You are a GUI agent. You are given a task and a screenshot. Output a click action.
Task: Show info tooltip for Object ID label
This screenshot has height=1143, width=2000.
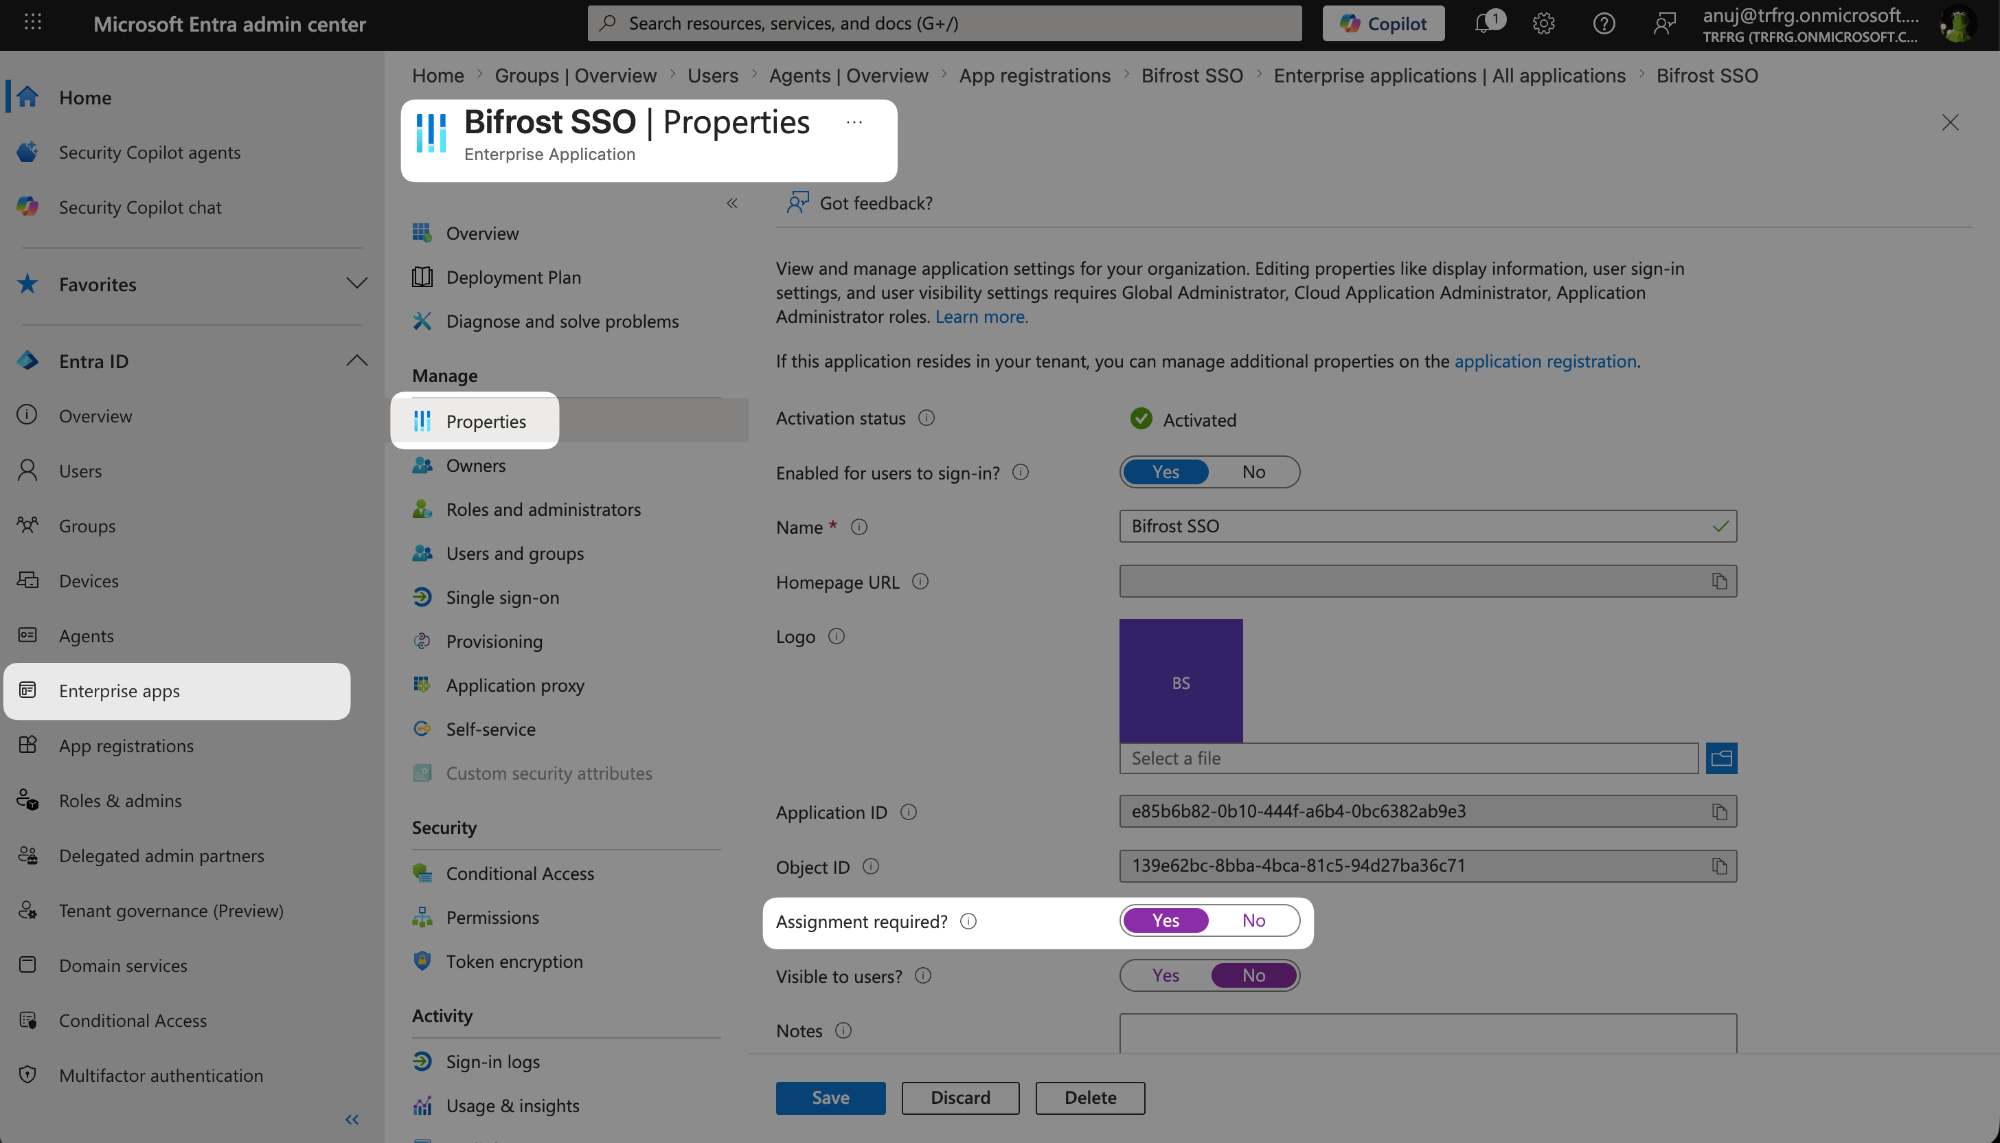[870, 866]
